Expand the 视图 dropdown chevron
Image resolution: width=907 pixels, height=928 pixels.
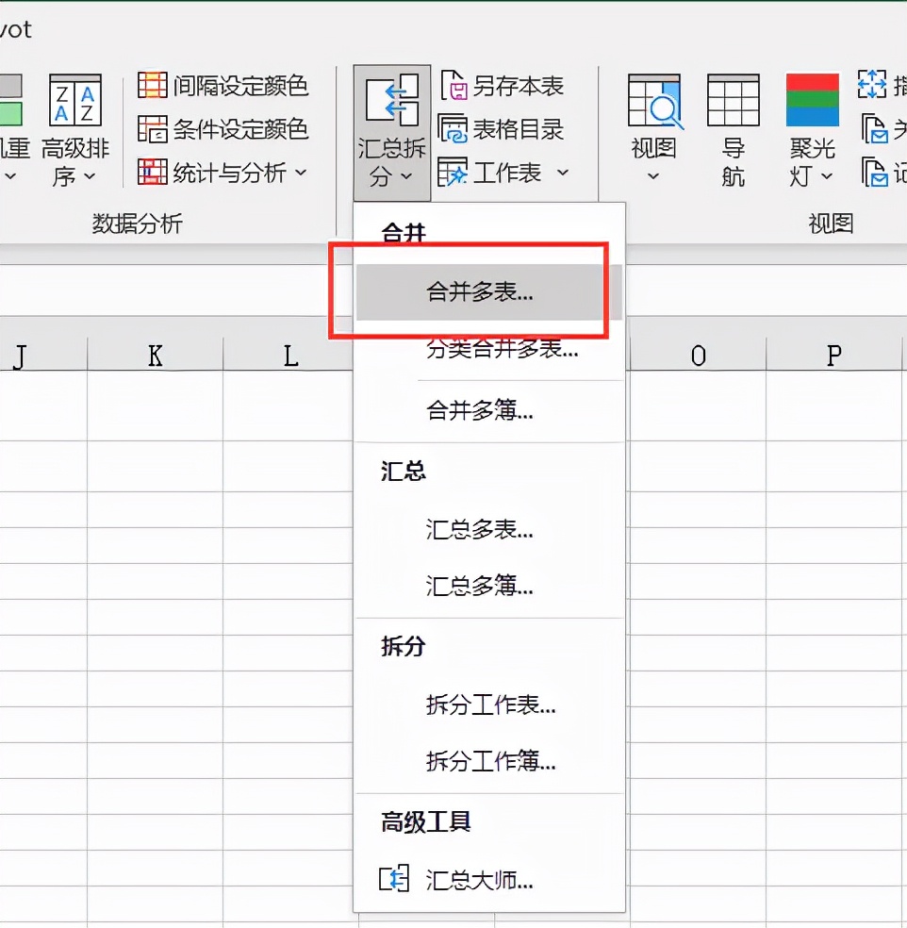point(653,176)
